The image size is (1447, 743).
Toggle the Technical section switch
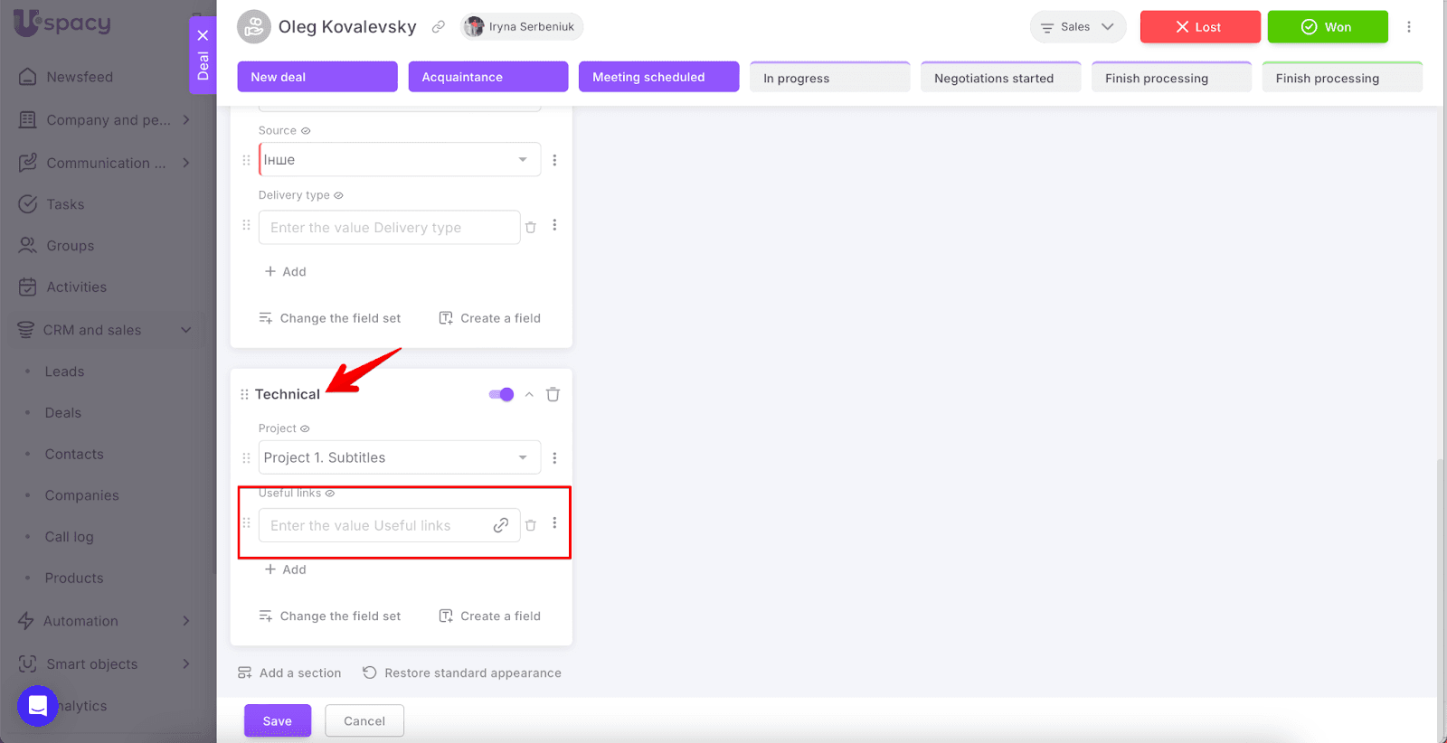[501, 394]
